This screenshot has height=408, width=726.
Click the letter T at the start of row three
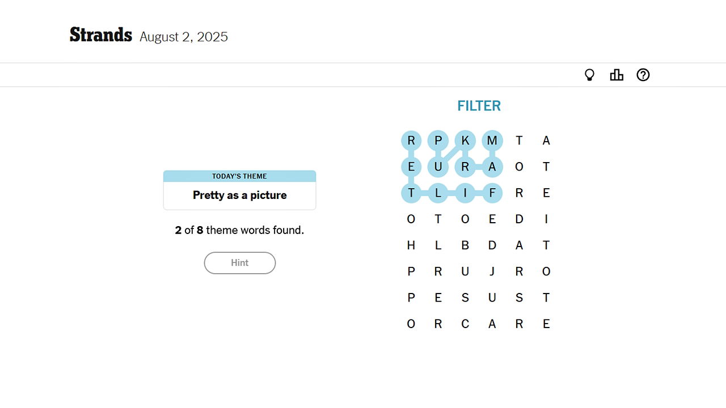[411, 193]
